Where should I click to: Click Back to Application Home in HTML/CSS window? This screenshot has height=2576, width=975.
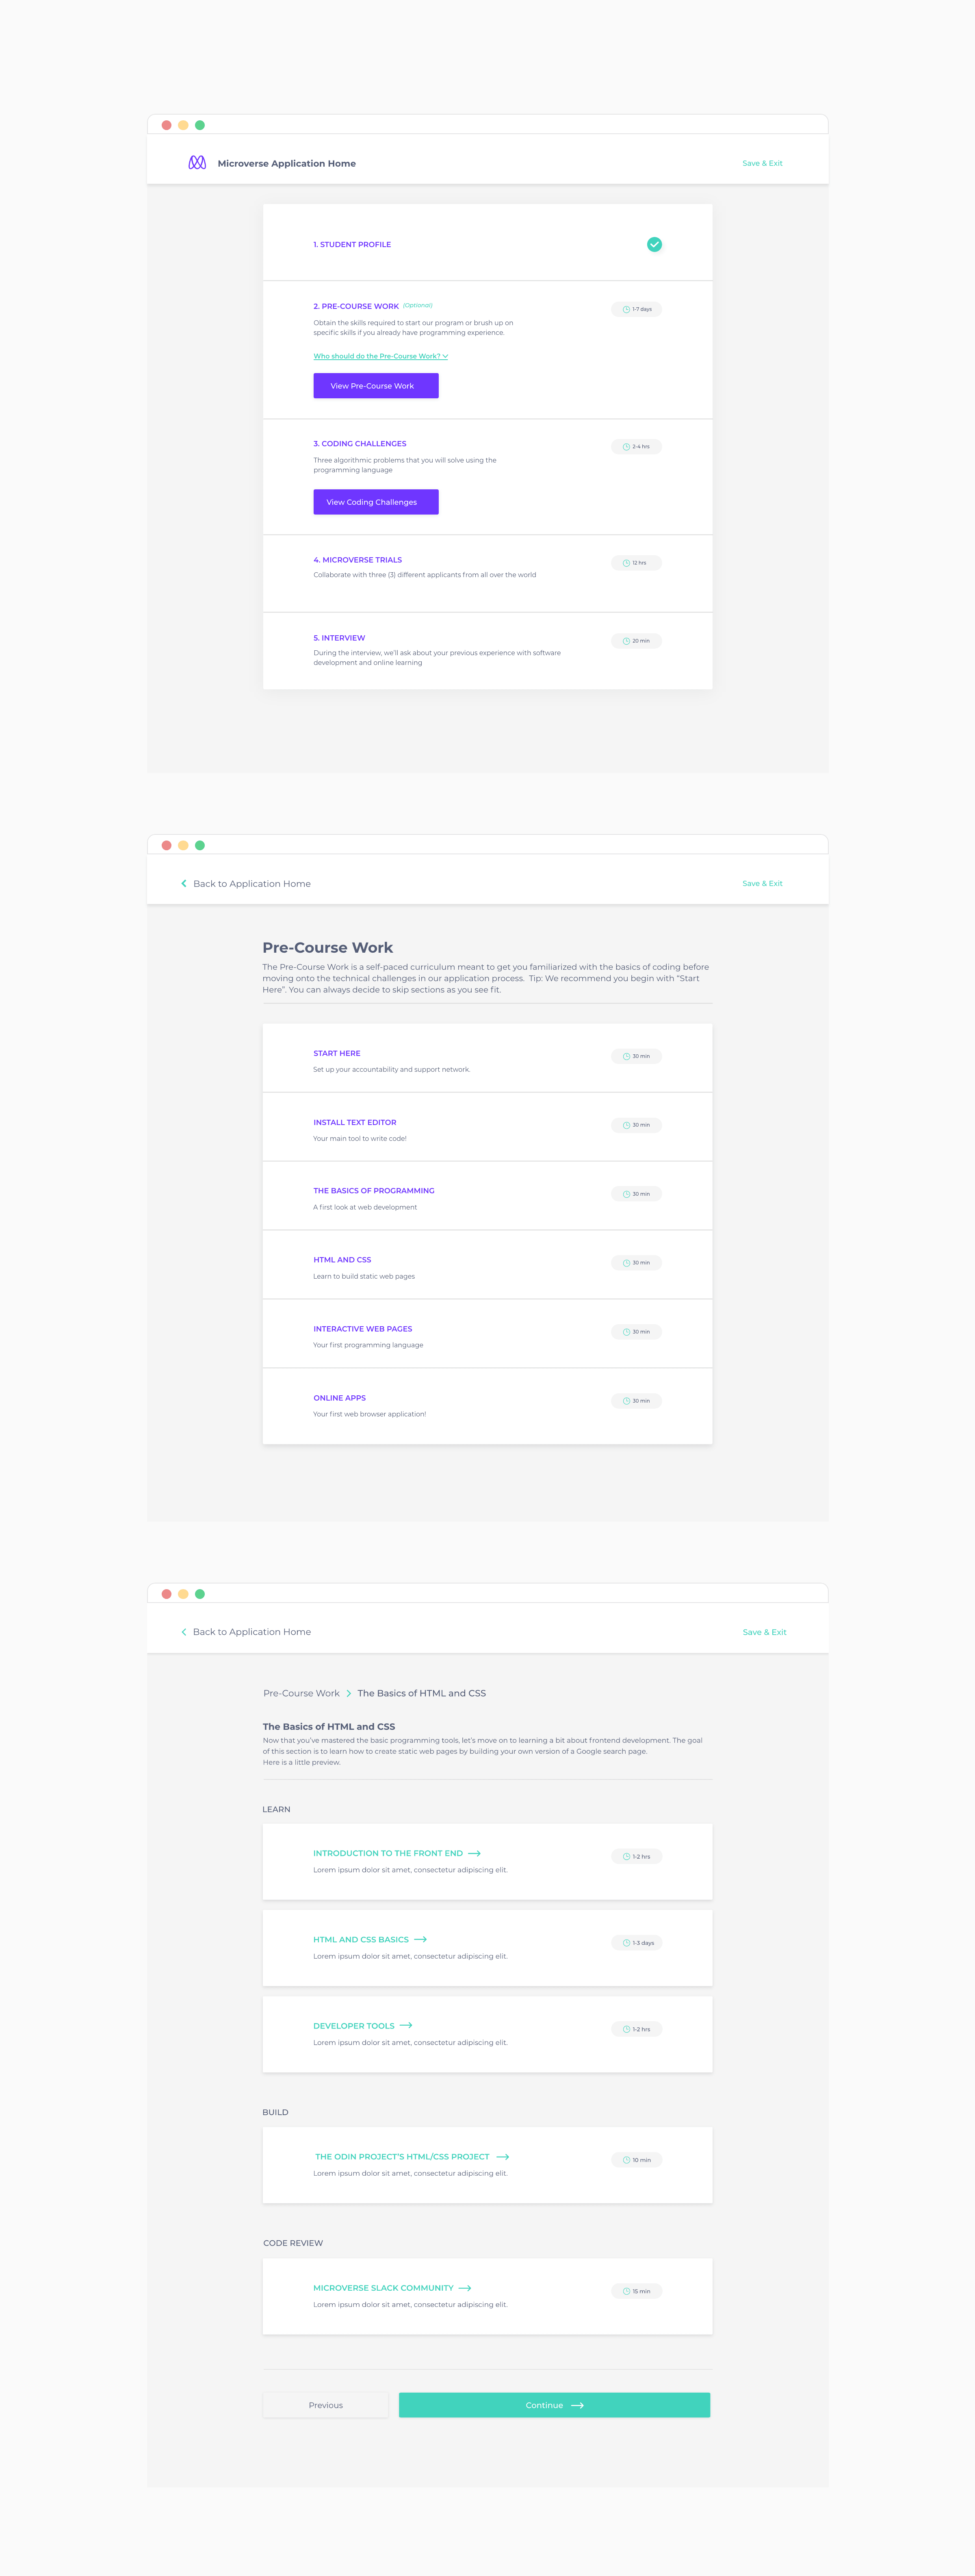[x=251, y=1632]
